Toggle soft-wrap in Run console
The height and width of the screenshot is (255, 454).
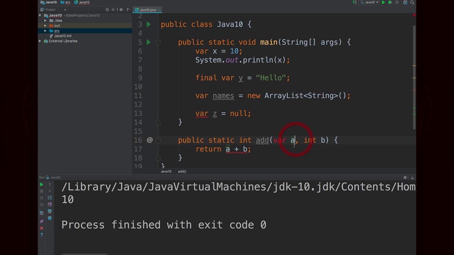click(x=50, y=198)
